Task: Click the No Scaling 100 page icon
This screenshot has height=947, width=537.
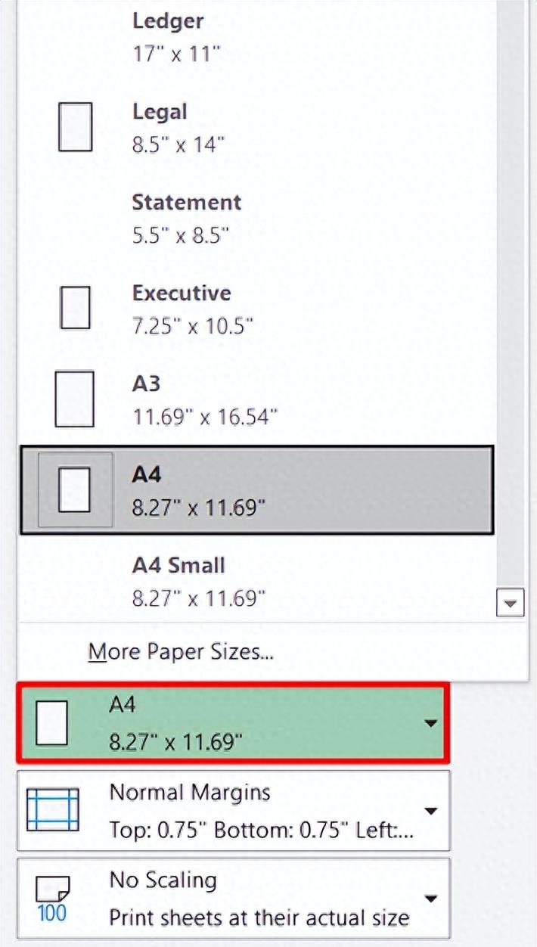Action: click(52, 899)
